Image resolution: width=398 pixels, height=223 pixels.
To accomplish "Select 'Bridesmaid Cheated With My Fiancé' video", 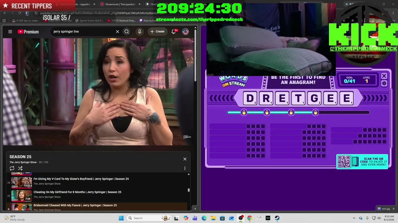I will click(75, 205).
